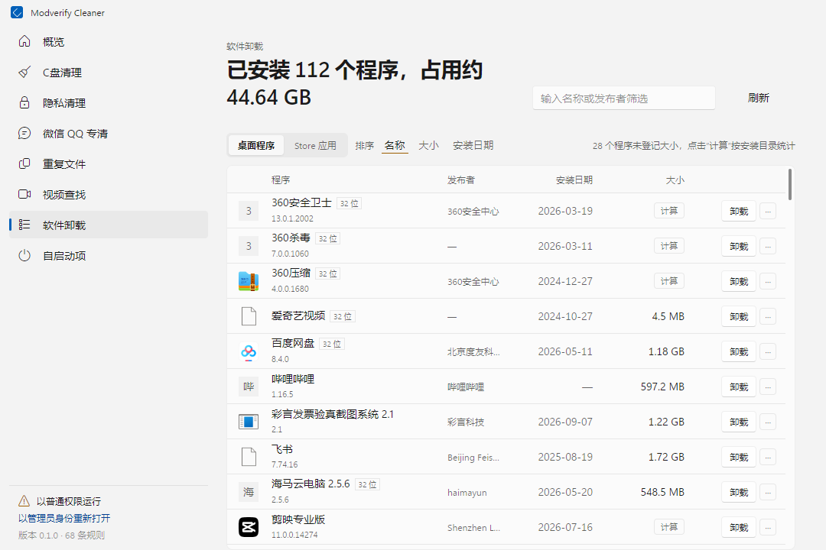Open the 重复文件 duplicate files icon
The image size is (826, 550).
coord(24,163)
